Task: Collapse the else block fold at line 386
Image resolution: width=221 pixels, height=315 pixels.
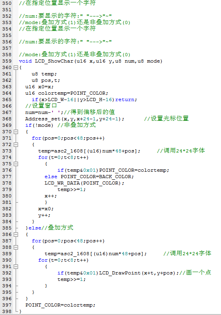Action: pos(16,234)
